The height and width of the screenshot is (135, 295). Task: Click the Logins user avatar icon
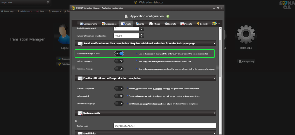64,34
